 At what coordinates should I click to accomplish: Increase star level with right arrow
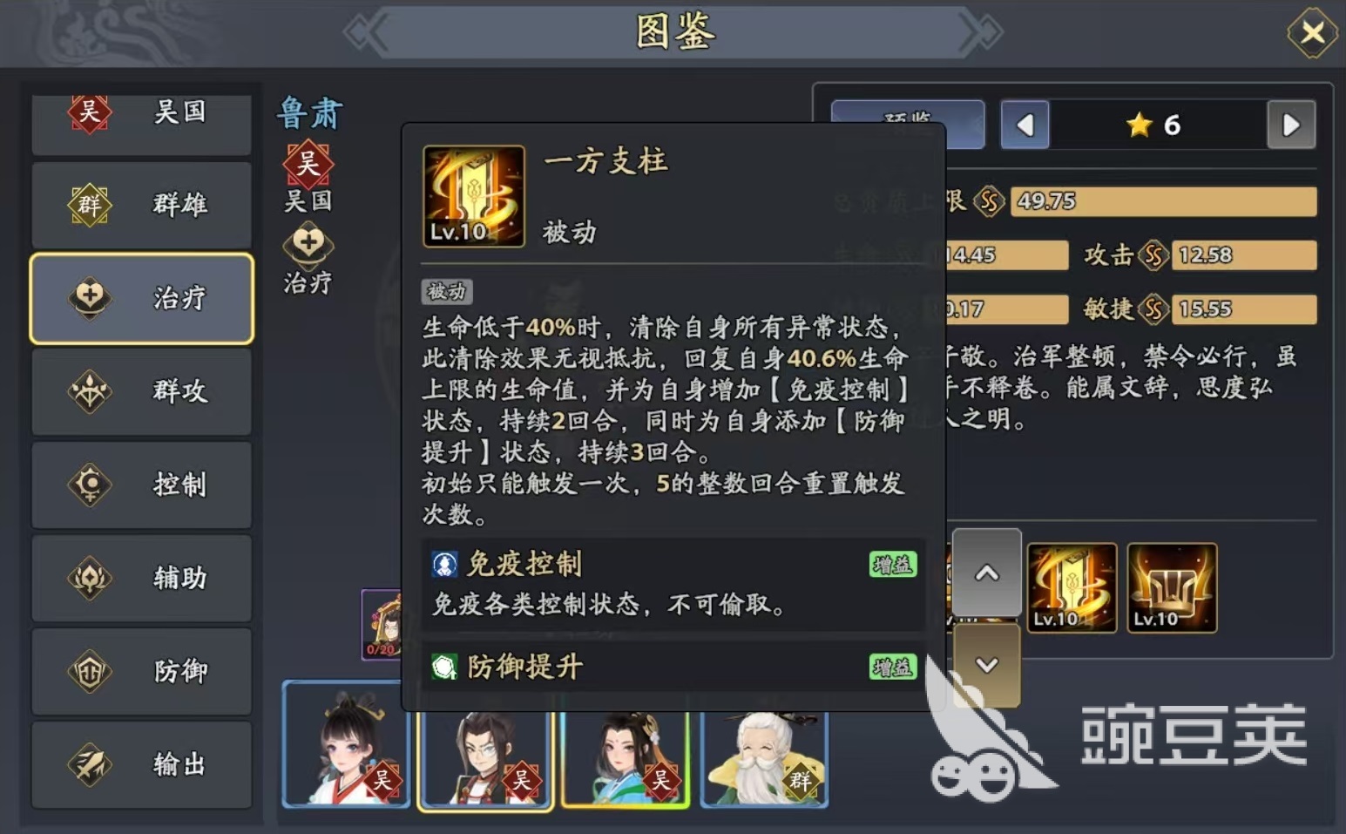click(1291, 125)
